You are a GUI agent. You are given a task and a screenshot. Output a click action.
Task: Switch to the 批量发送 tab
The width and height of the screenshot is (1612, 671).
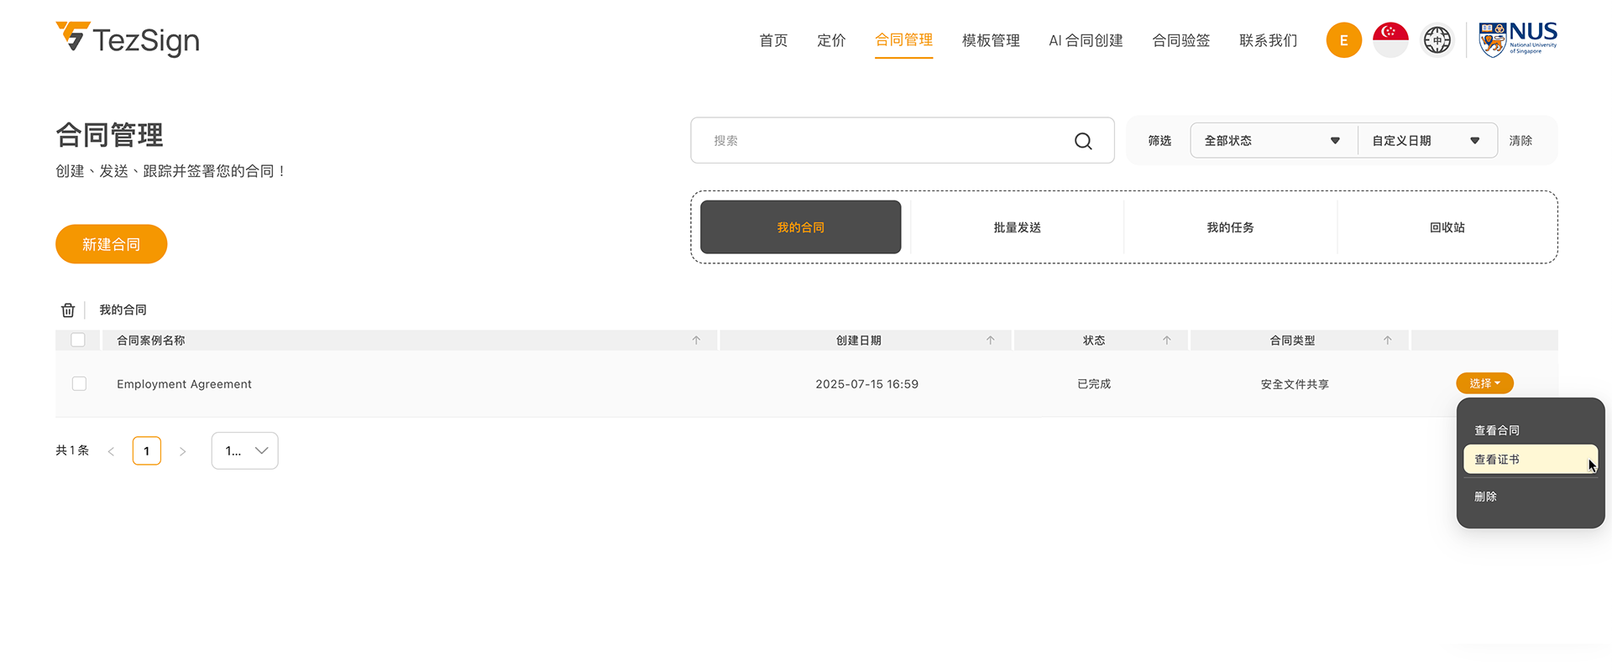[x=1017, y=227]
